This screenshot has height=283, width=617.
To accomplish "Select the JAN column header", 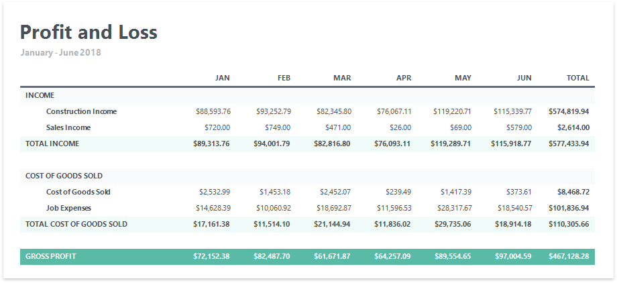I will click(x=223, y=78).
